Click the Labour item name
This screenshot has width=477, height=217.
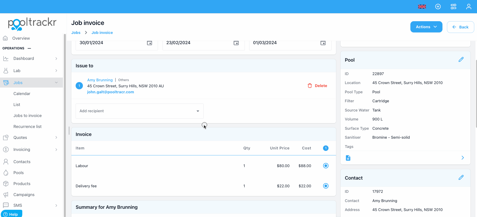point(82,166)
